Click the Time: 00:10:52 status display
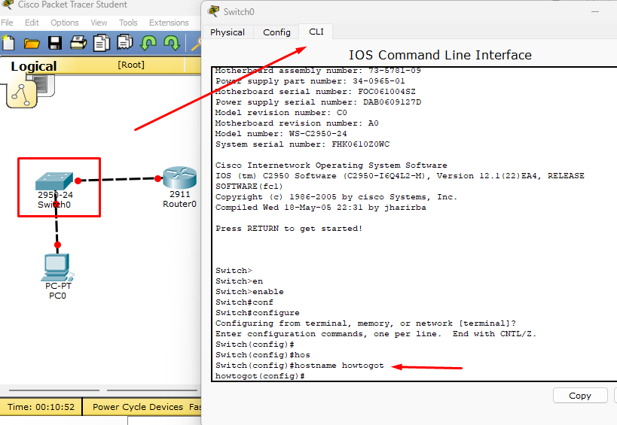Image resolution: width=617 pixels, height=425 pixels. pos(41,407)
